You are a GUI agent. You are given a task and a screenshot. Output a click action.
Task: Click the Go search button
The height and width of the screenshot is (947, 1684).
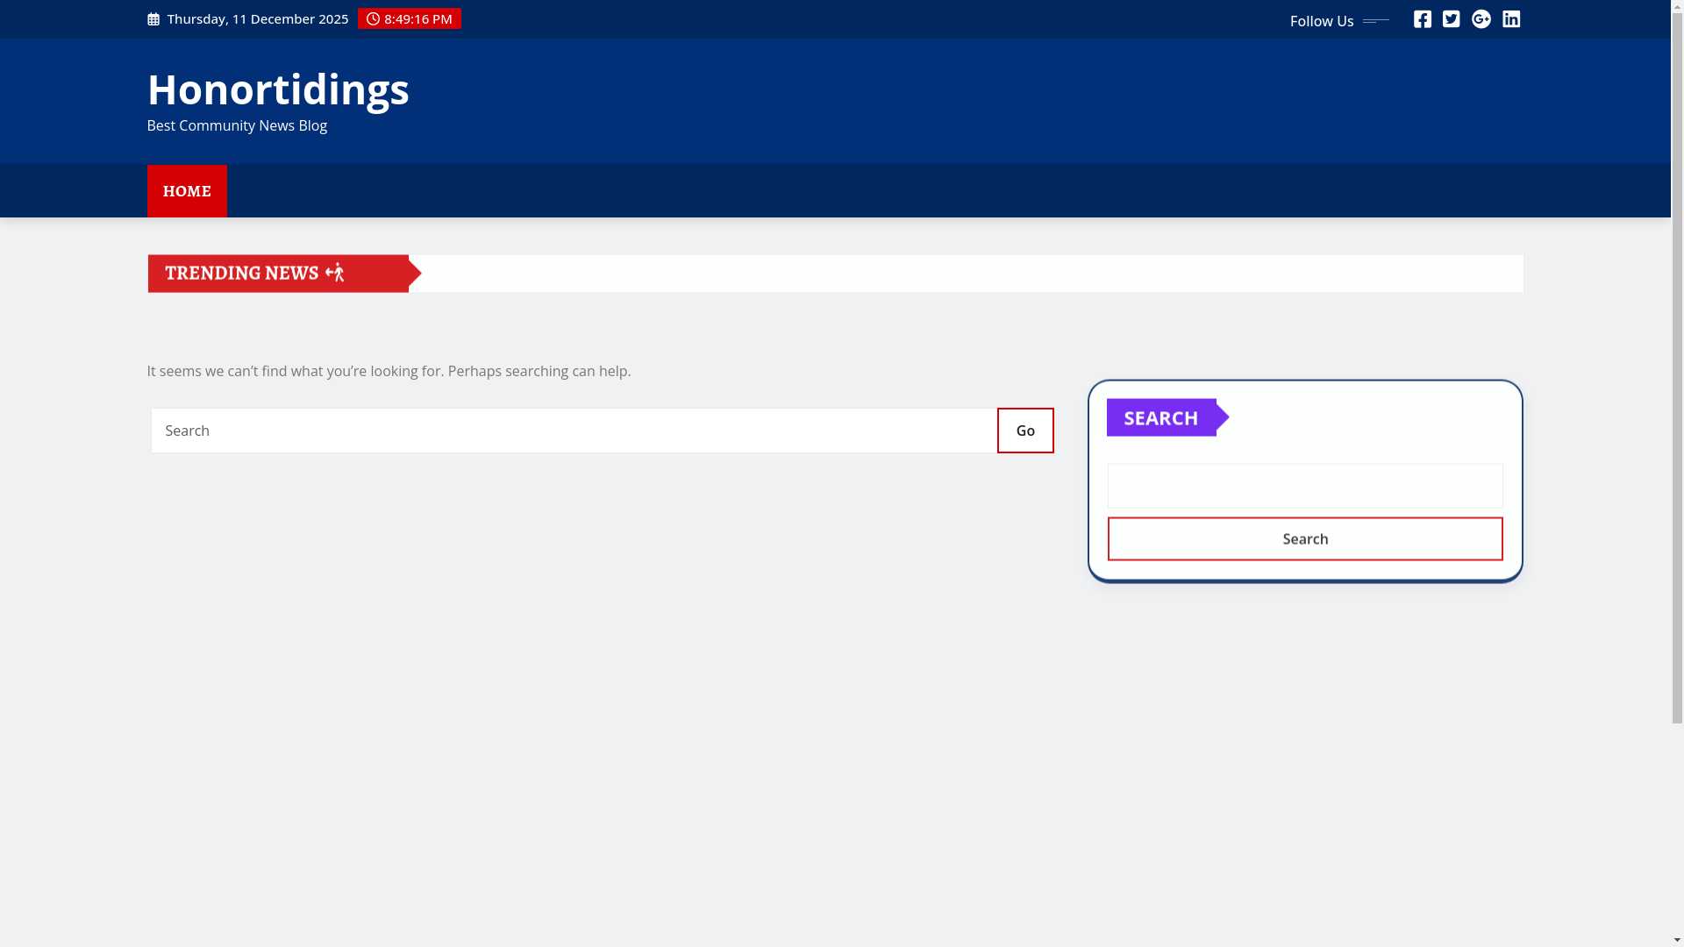(1025, 431)
